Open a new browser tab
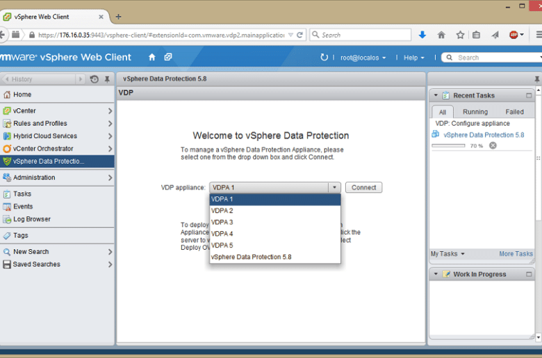This screenshot has height=358, width=542. [118, 17]
